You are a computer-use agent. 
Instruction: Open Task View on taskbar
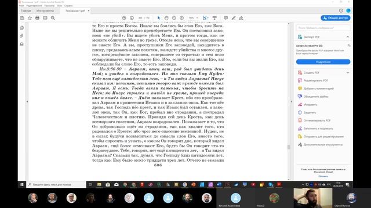coord(90,184)
